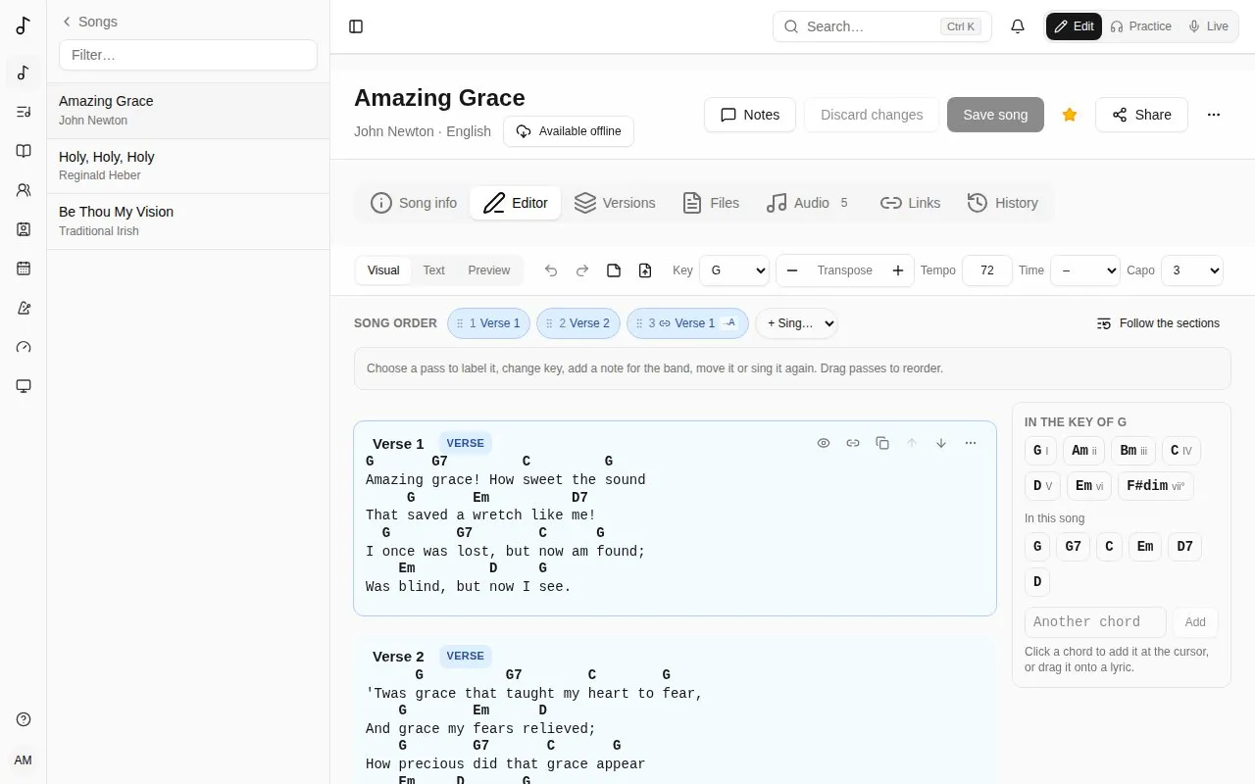
Task: Open the Versions tab
Action: (x=615, y=203)
